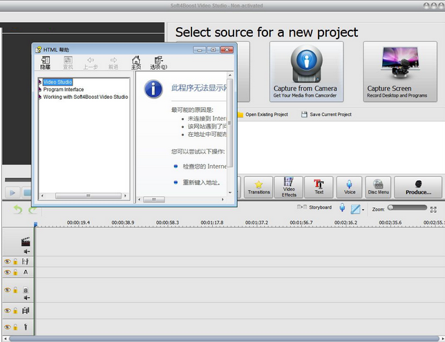Click the main video track clapperboard icon
Viewport: 445px width, 342px height.
click(26, 242)
